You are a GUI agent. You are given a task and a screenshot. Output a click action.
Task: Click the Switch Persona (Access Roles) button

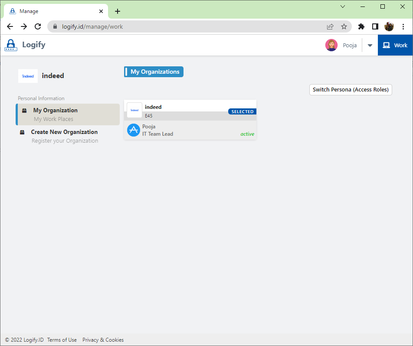[x=351, y=90]
